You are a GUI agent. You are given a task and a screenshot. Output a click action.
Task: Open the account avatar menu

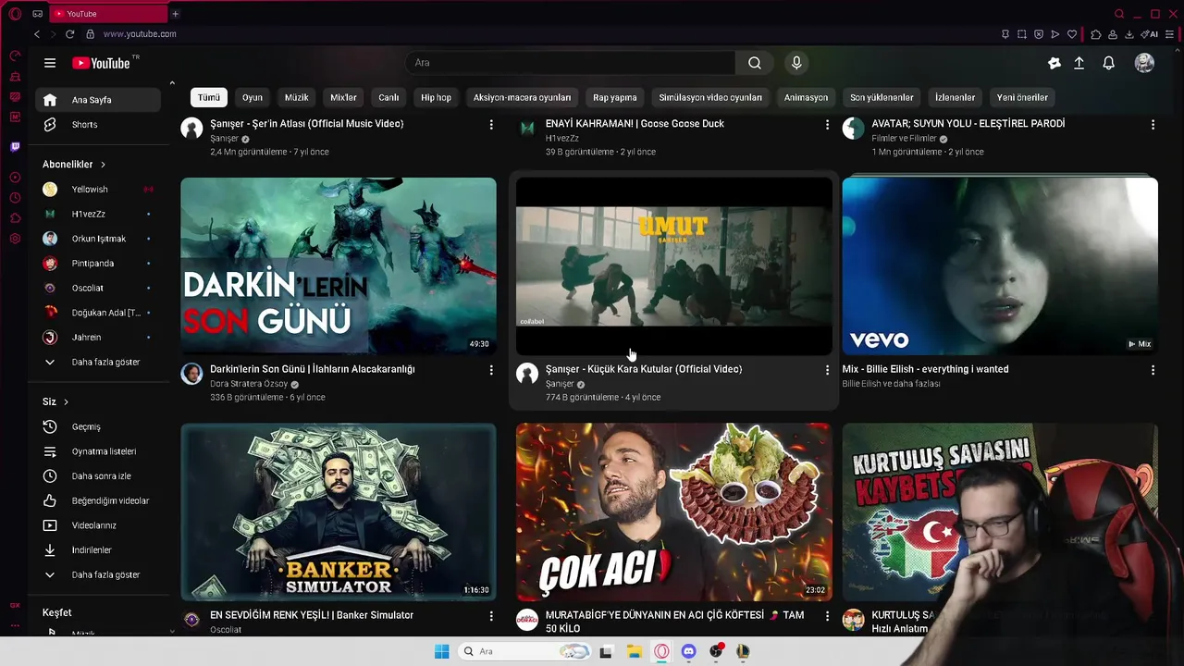point(1144,63)
